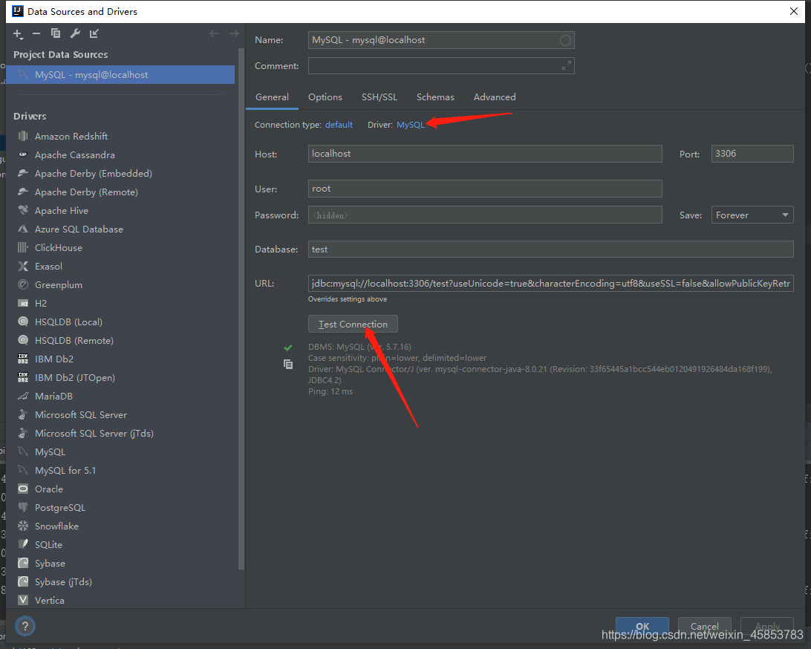Select HSQLDB (Remote) driver
The image size is (811, 649).
tap(74, 340)
